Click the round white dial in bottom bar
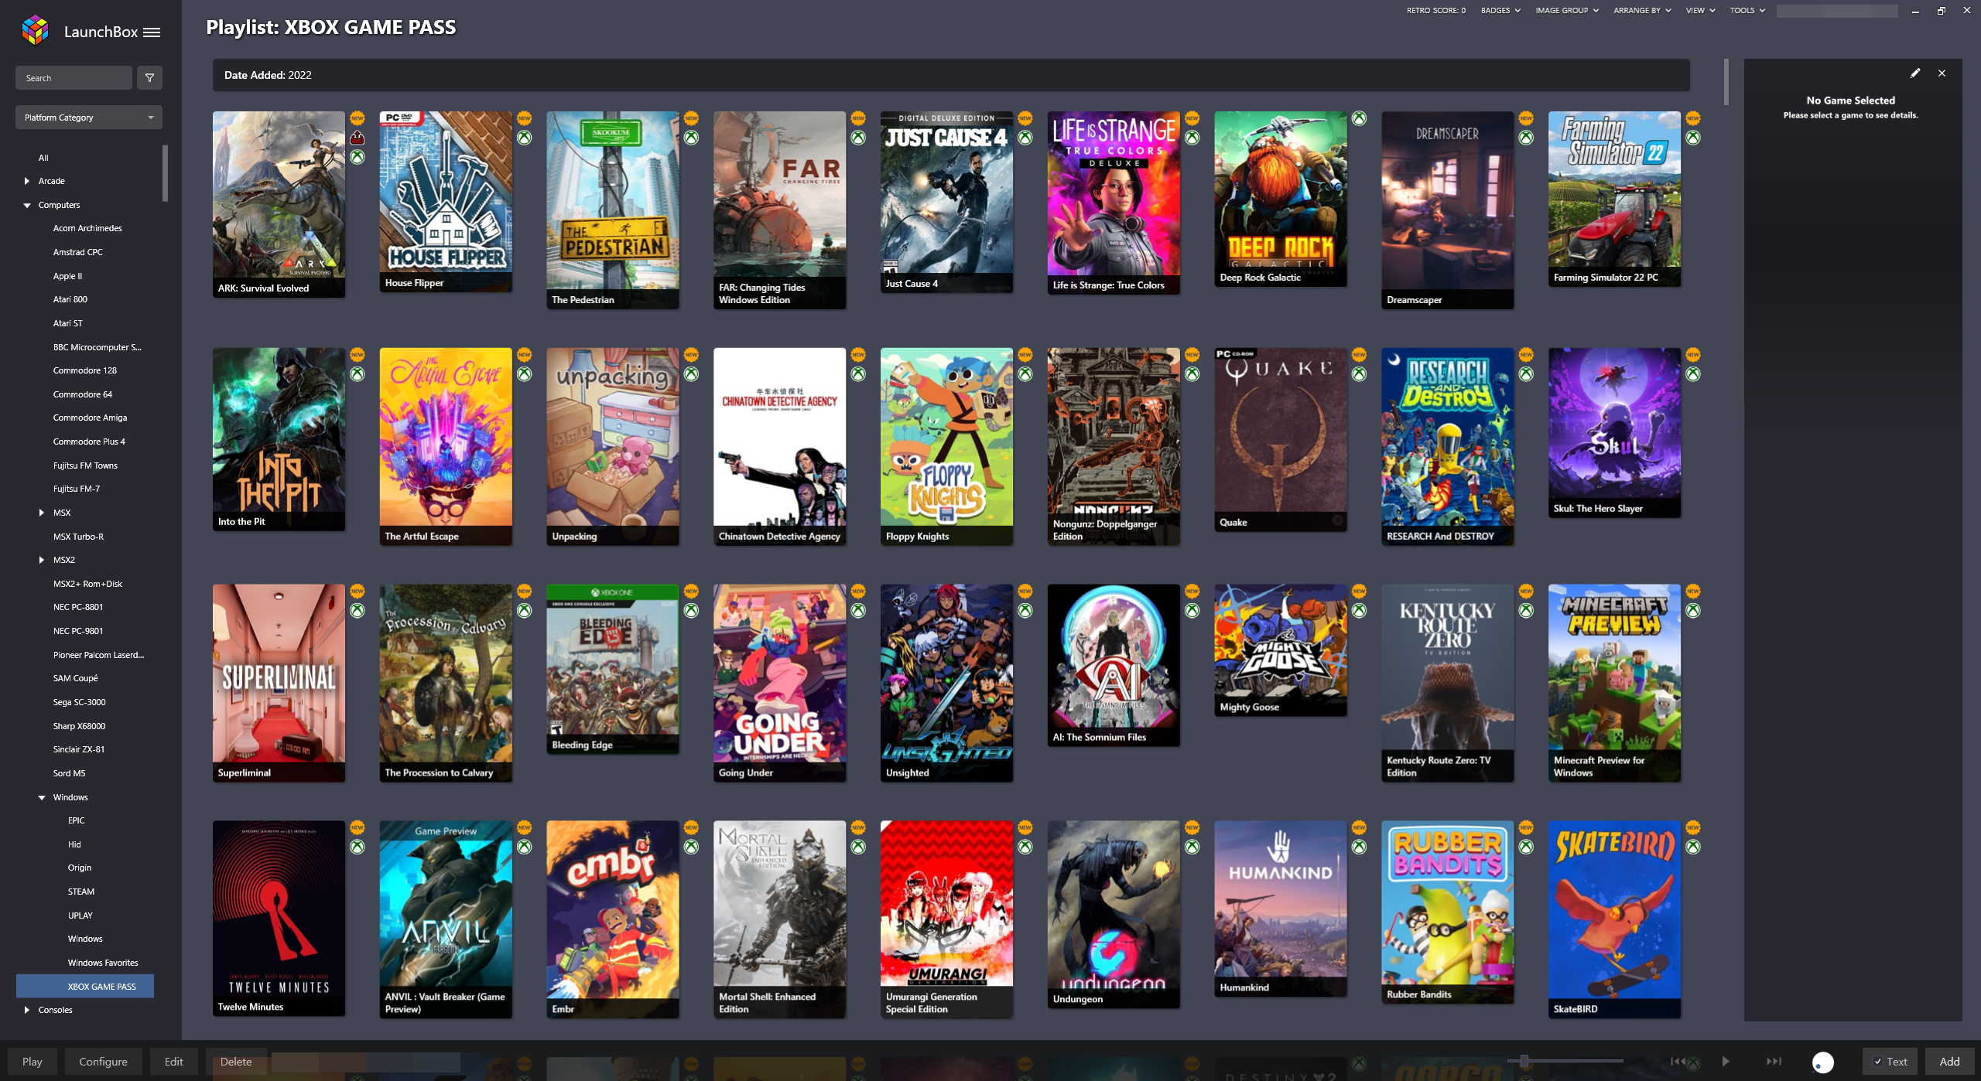This screenshot has width=1981, height=1081. [x=1823, y=1062]
